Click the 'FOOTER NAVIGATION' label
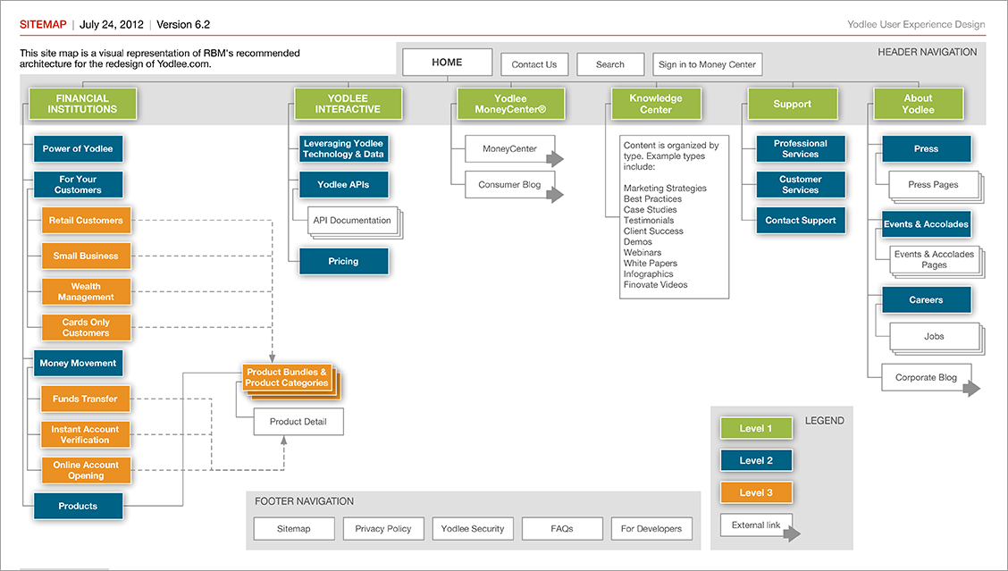This screenshot has height=571, width=1008. click(304, 501)
